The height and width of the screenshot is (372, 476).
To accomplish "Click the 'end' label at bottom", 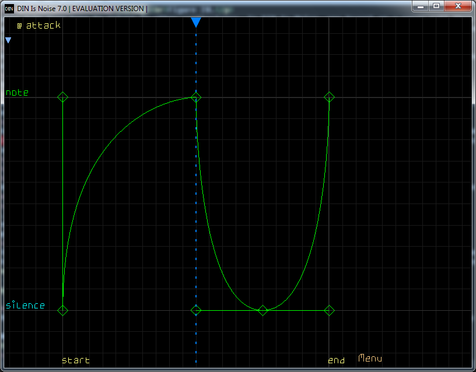I will (336, 360).
